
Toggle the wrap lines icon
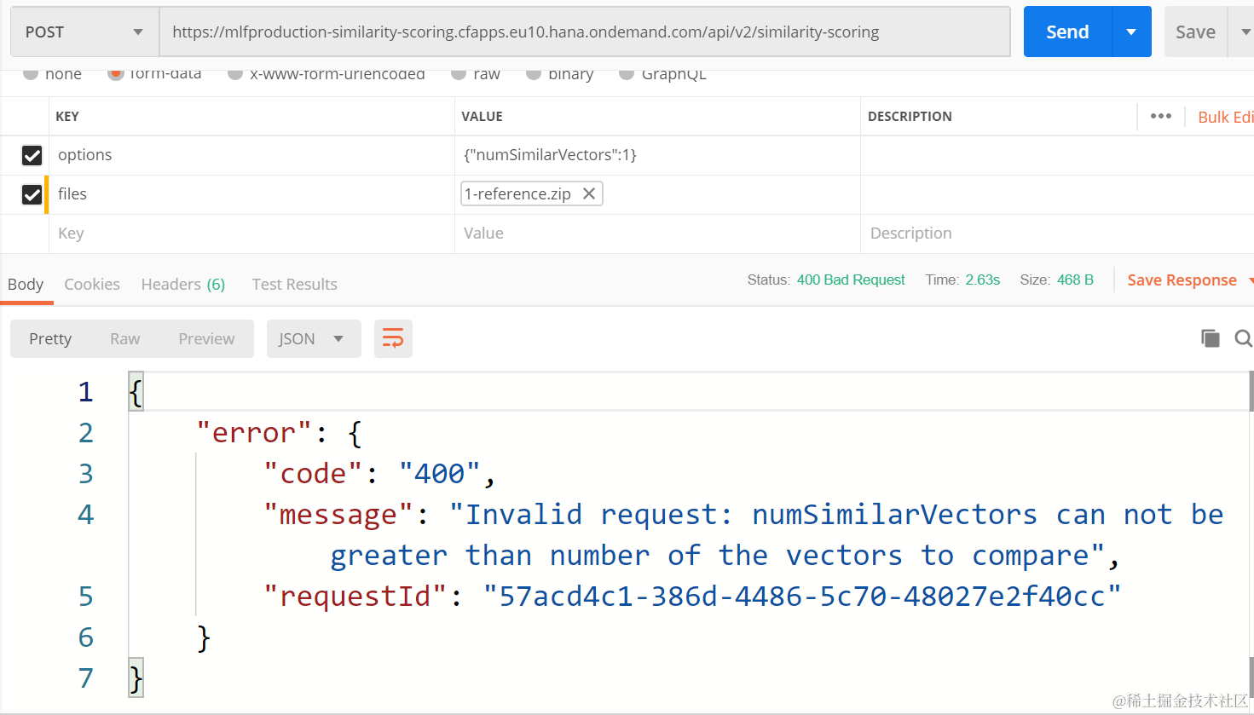pos(393,338)
